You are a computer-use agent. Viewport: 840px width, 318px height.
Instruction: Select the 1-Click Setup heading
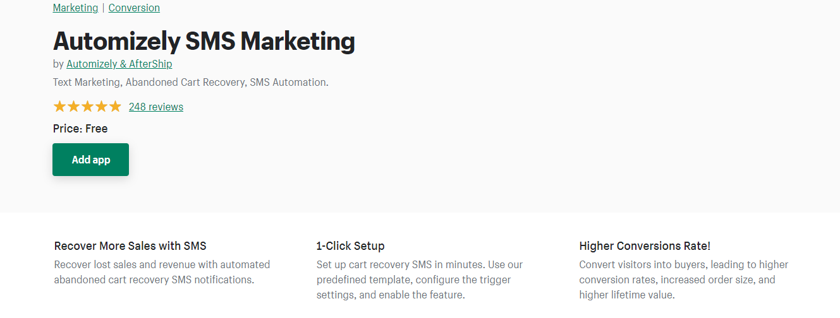click(x=350, y=246)
